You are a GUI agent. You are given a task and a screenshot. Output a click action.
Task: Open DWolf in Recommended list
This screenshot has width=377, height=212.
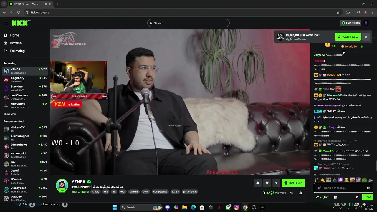coord(25,172)
